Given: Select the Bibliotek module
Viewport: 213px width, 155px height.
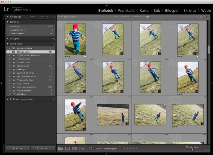Looking at the screenshot, I should click(x=106, y=10).
